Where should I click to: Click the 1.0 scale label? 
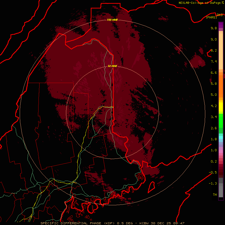214,150
